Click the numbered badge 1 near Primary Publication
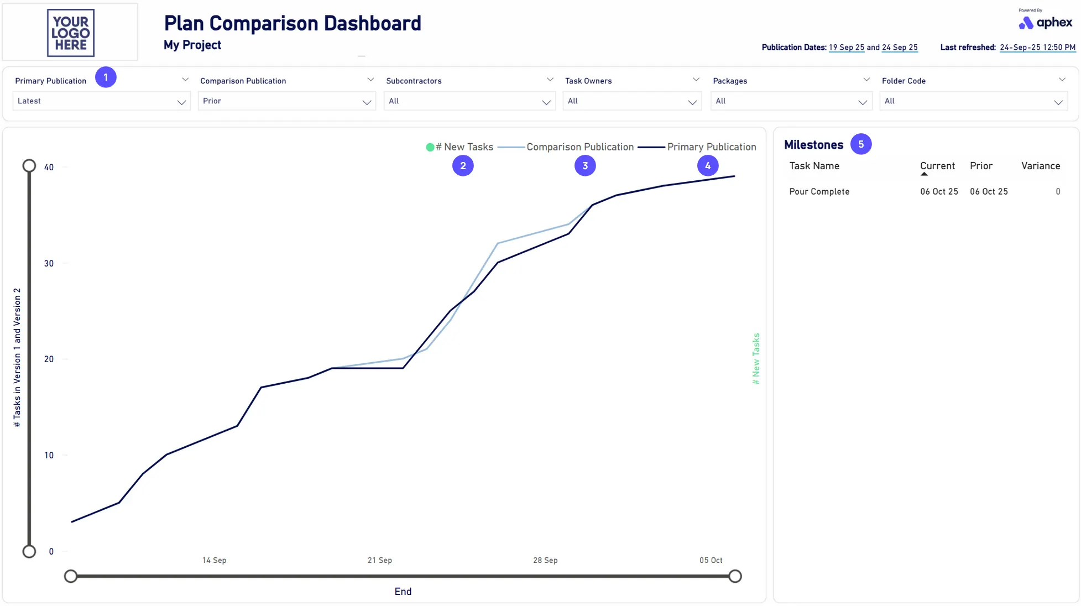 [106, 77]
